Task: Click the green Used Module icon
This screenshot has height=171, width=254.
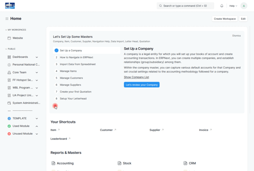Action: point(9,126)
